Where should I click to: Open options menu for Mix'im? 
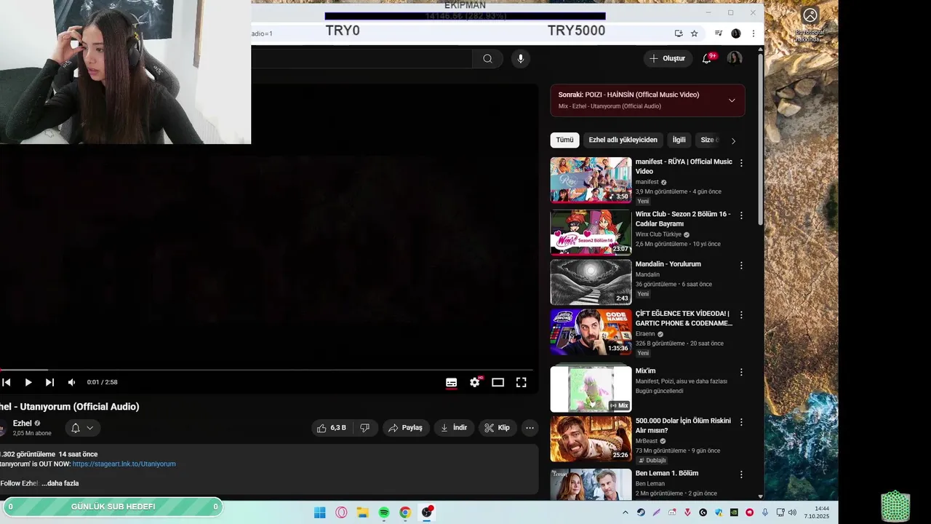point(741,372)
